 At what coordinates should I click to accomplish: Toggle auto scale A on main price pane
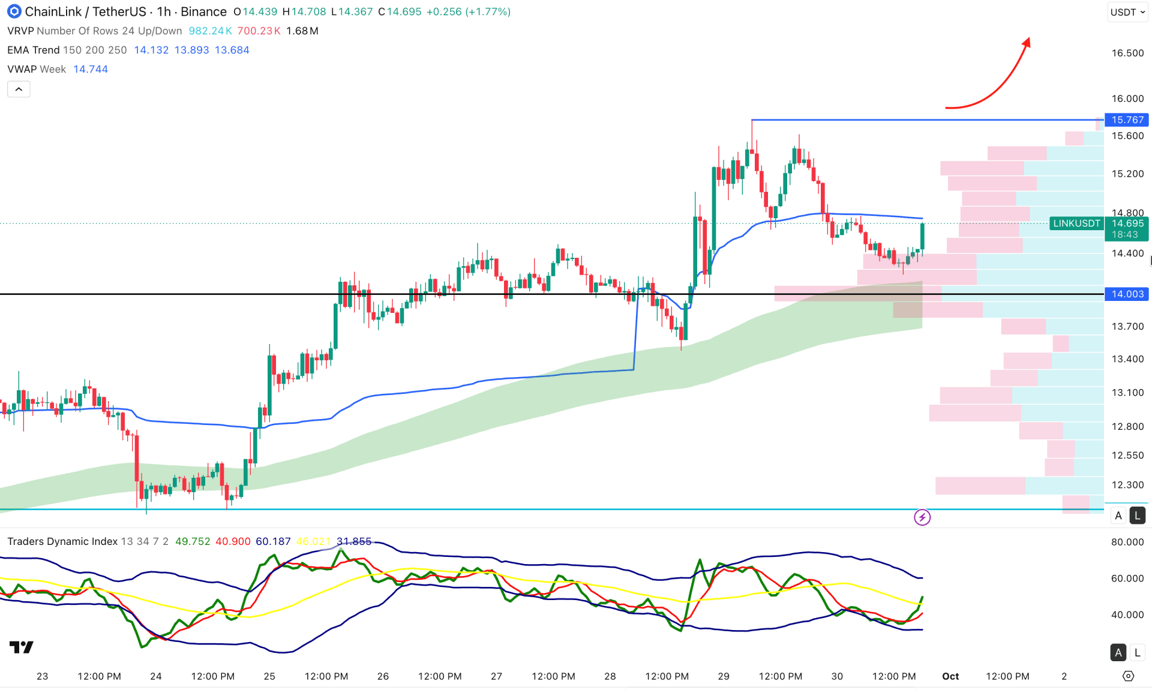click(1118, 516)
